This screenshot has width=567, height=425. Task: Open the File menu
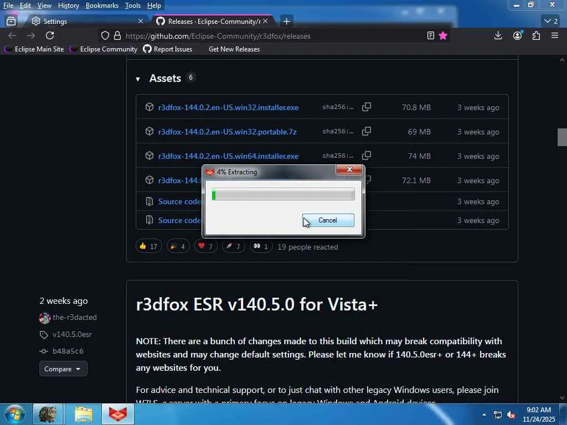[x=8, y=6]
